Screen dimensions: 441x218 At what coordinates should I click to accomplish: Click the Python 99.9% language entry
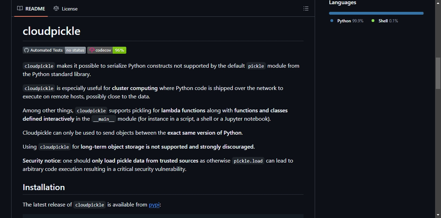[347, 21]
